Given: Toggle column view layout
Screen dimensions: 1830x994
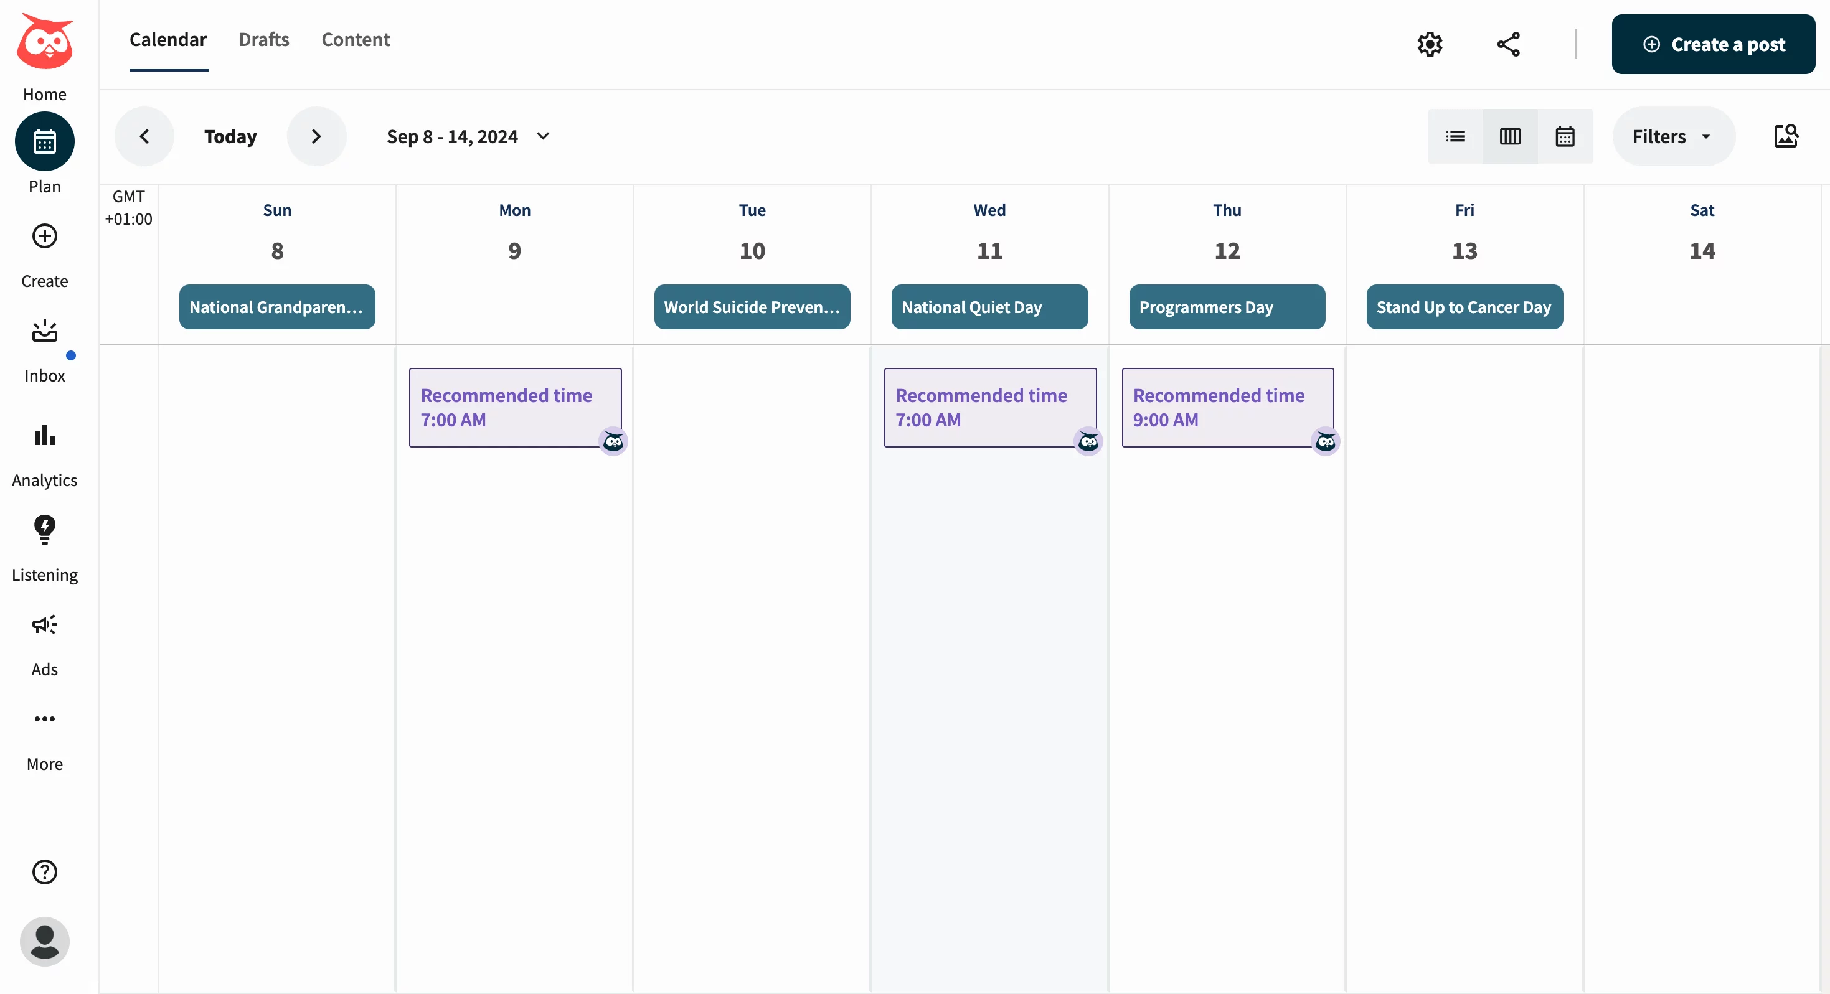Looking at the screenshot, I should (x=1509, y=136).
